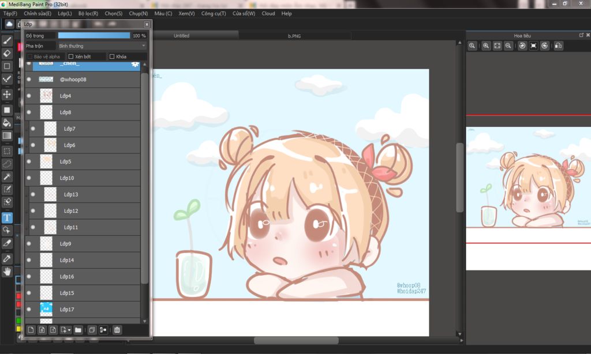
Task: Reset canvas rotation in navigator
Action: tap(533, 46)
